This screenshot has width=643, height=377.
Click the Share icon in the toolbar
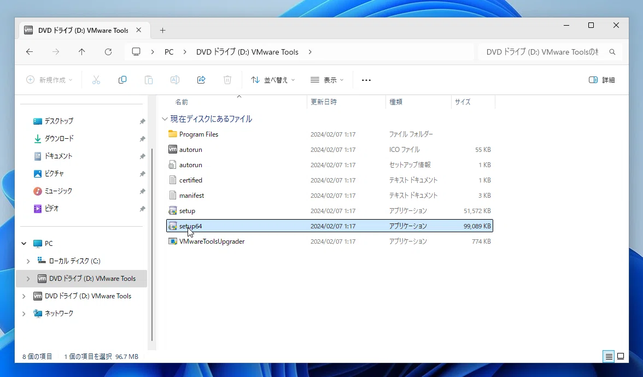(201, 80)
